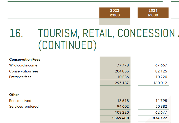The width and height of the screenshot is (179, 123).
Task: Select the Entrance fees row label
Action: point(20,77)
